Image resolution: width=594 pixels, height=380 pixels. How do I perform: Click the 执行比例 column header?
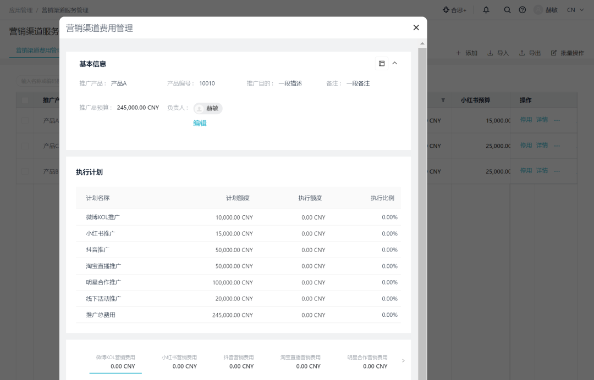click(x=382, y=198)
